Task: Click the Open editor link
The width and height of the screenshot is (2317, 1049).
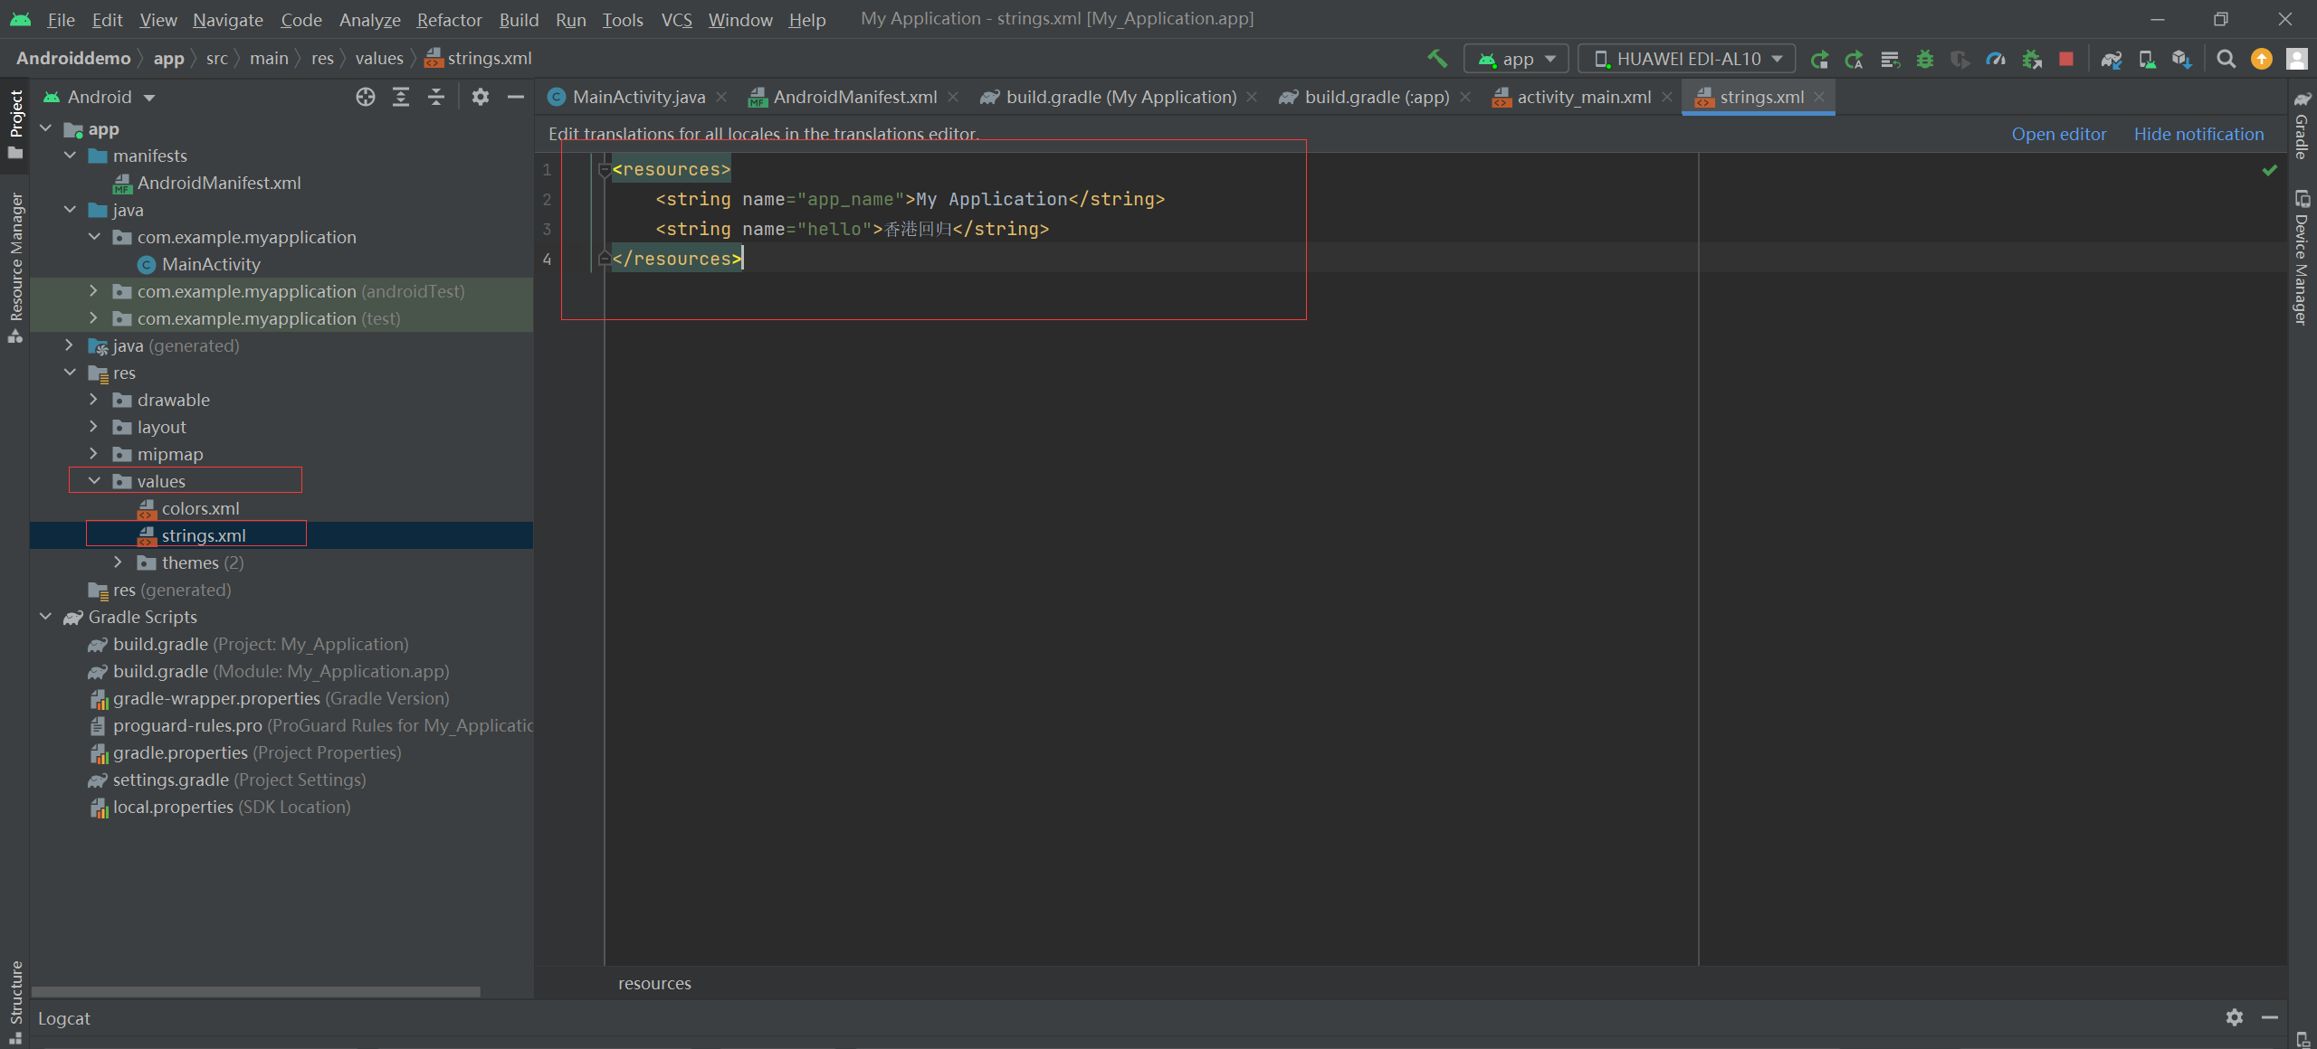Action: tap(2058, 134)
